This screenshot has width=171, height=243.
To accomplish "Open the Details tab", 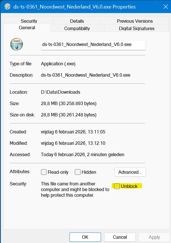I will [77, 21].
